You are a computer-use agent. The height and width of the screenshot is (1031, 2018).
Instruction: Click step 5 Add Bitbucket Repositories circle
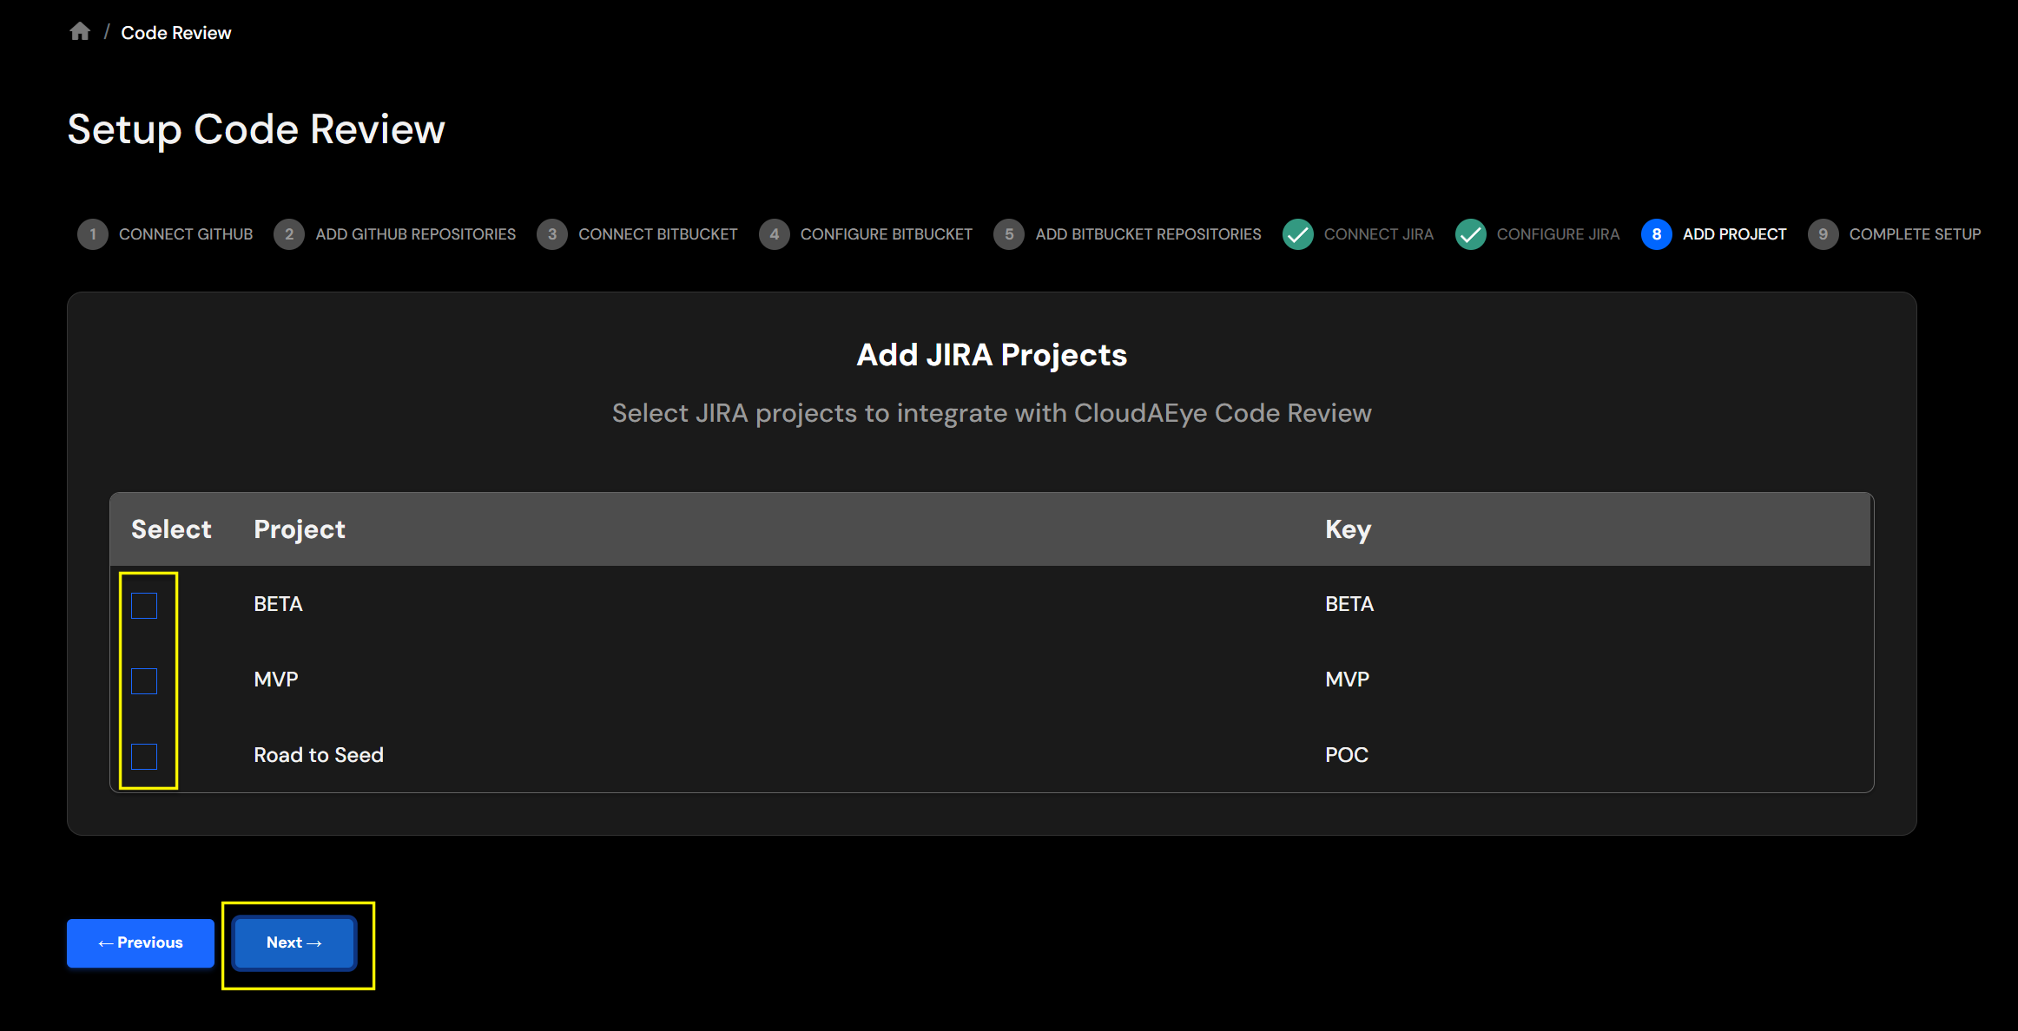click(x=1010, y=233)
